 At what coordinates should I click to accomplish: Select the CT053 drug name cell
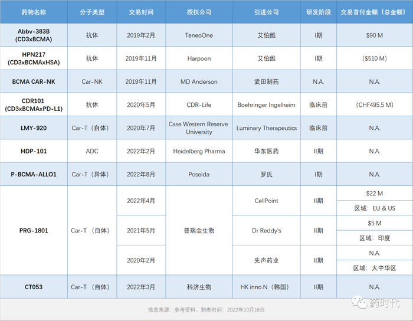coord(34,287)
